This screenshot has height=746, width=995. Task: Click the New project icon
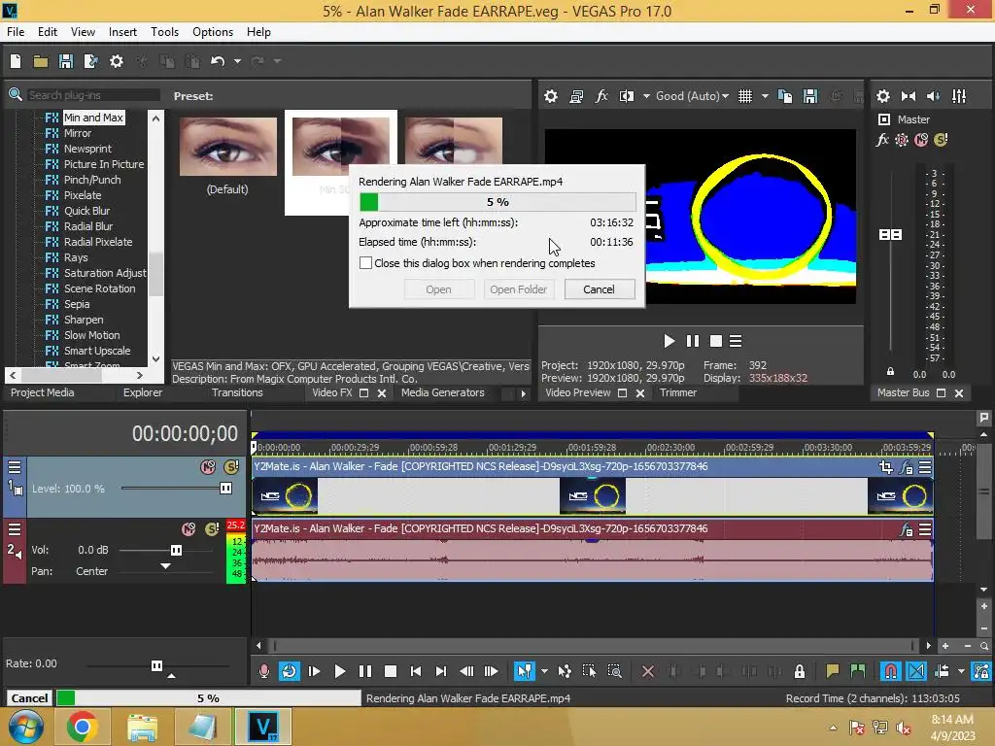[x=16, y=61]
